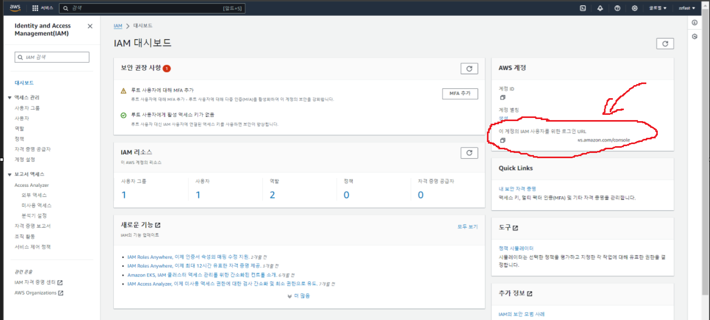This screenshot has width=710, height=320.
Task: Open 정책 in sidebar
Action: [x=19, y=139]
